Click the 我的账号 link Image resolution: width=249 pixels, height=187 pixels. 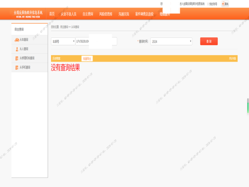213,4
